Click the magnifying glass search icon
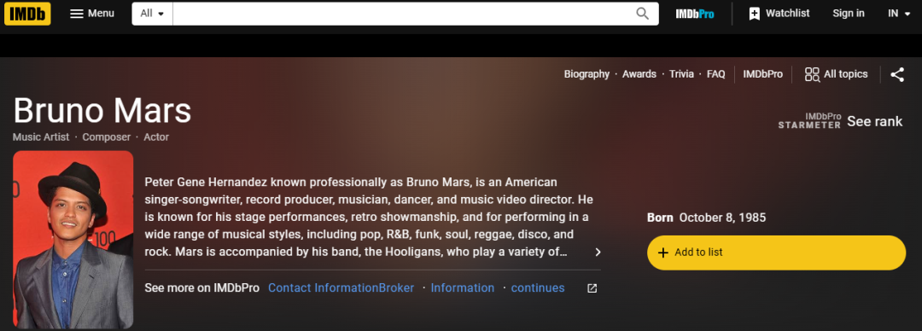Screen dimensions: 922x331 [643, 14]
